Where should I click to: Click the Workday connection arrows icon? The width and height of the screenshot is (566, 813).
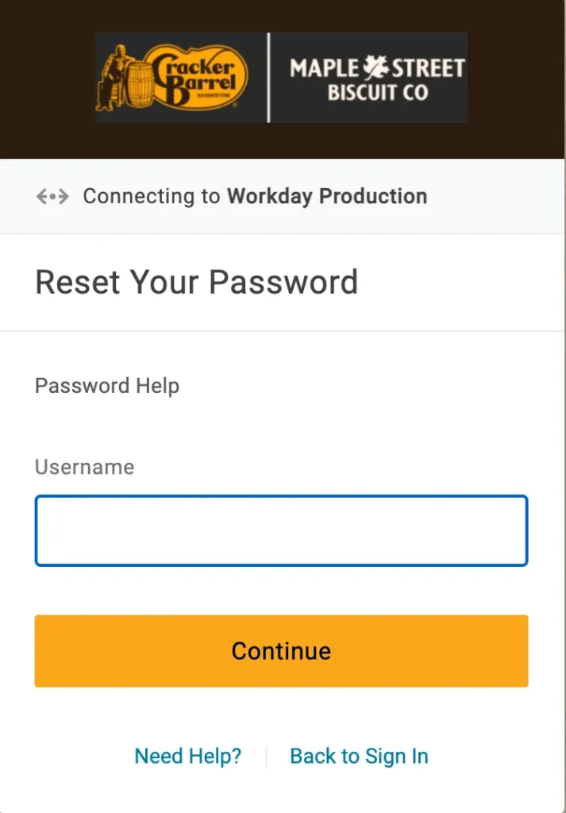click(x=52, y=196)
